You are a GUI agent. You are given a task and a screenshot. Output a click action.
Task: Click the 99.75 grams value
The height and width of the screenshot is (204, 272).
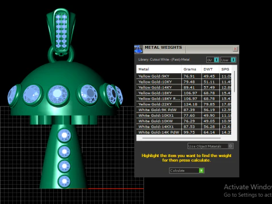tap(189, 133)
